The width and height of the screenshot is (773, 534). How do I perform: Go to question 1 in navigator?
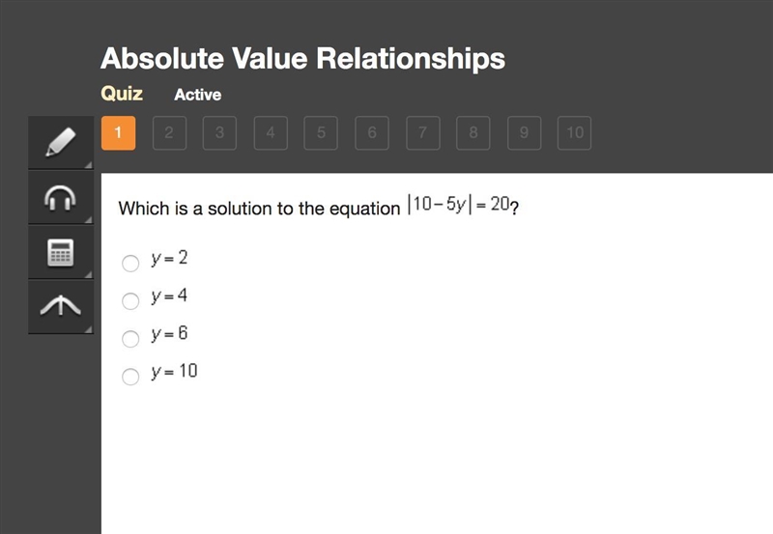(x=118, y=133)
